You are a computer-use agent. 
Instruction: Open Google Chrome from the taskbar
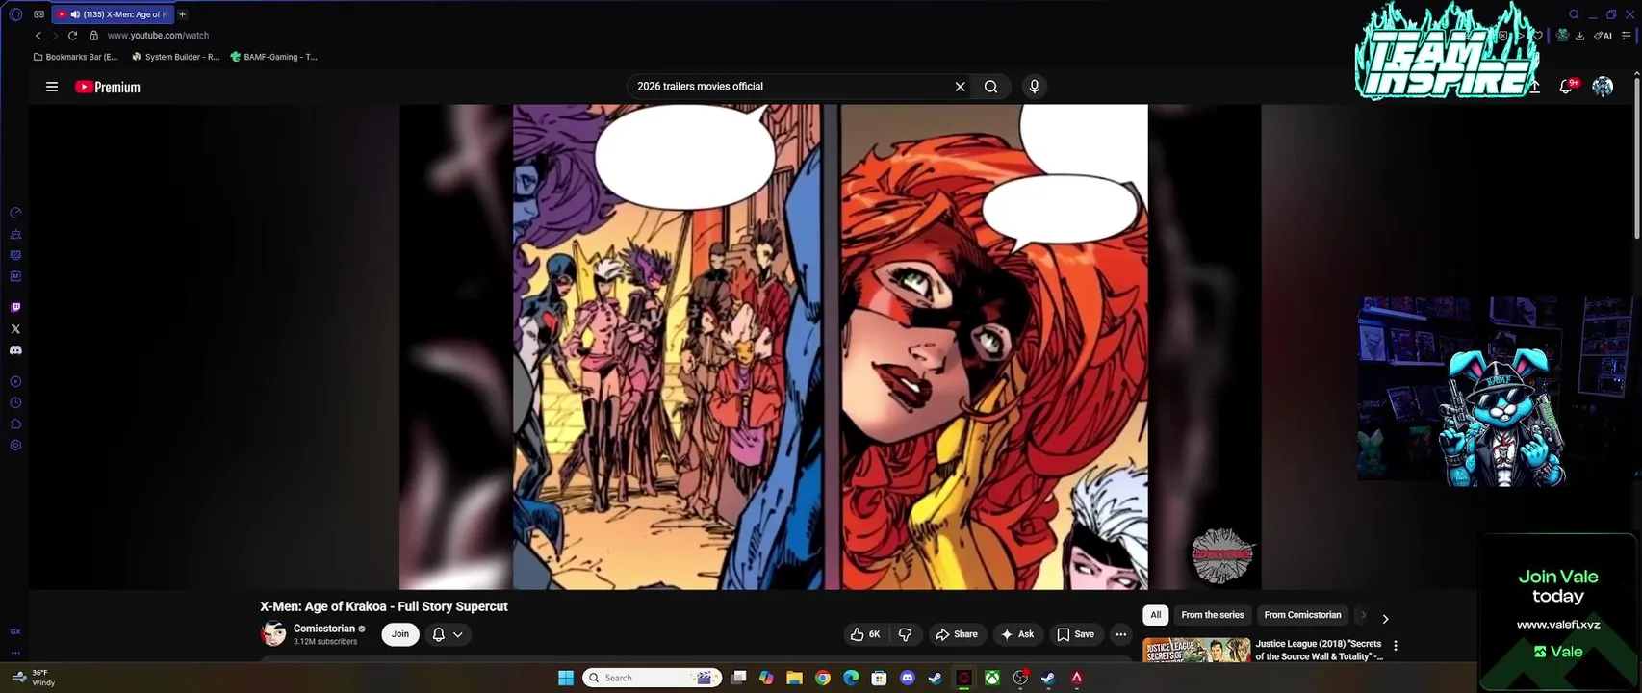pos(823,678)
